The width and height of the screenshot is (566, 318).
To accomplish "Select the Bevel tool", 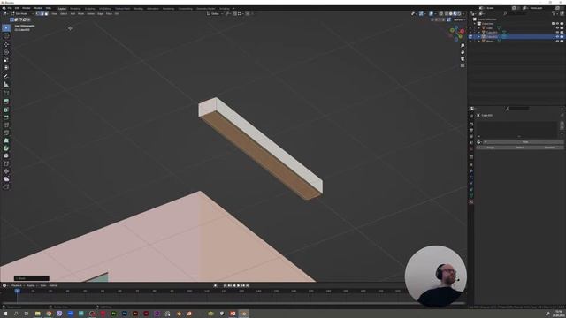I will click(x=6, y=117).
